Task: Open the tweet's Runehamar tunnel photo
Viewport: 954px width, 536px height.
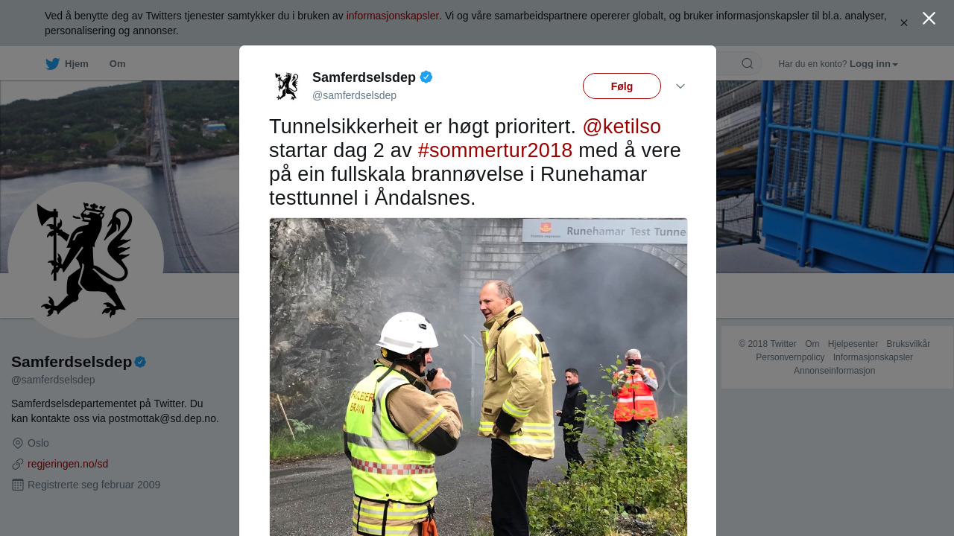Action: [478, 377]
